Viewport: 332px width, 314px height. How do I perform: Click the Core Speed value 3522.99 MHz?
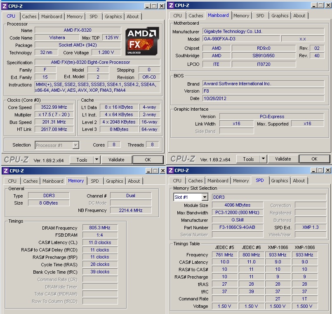54,107
